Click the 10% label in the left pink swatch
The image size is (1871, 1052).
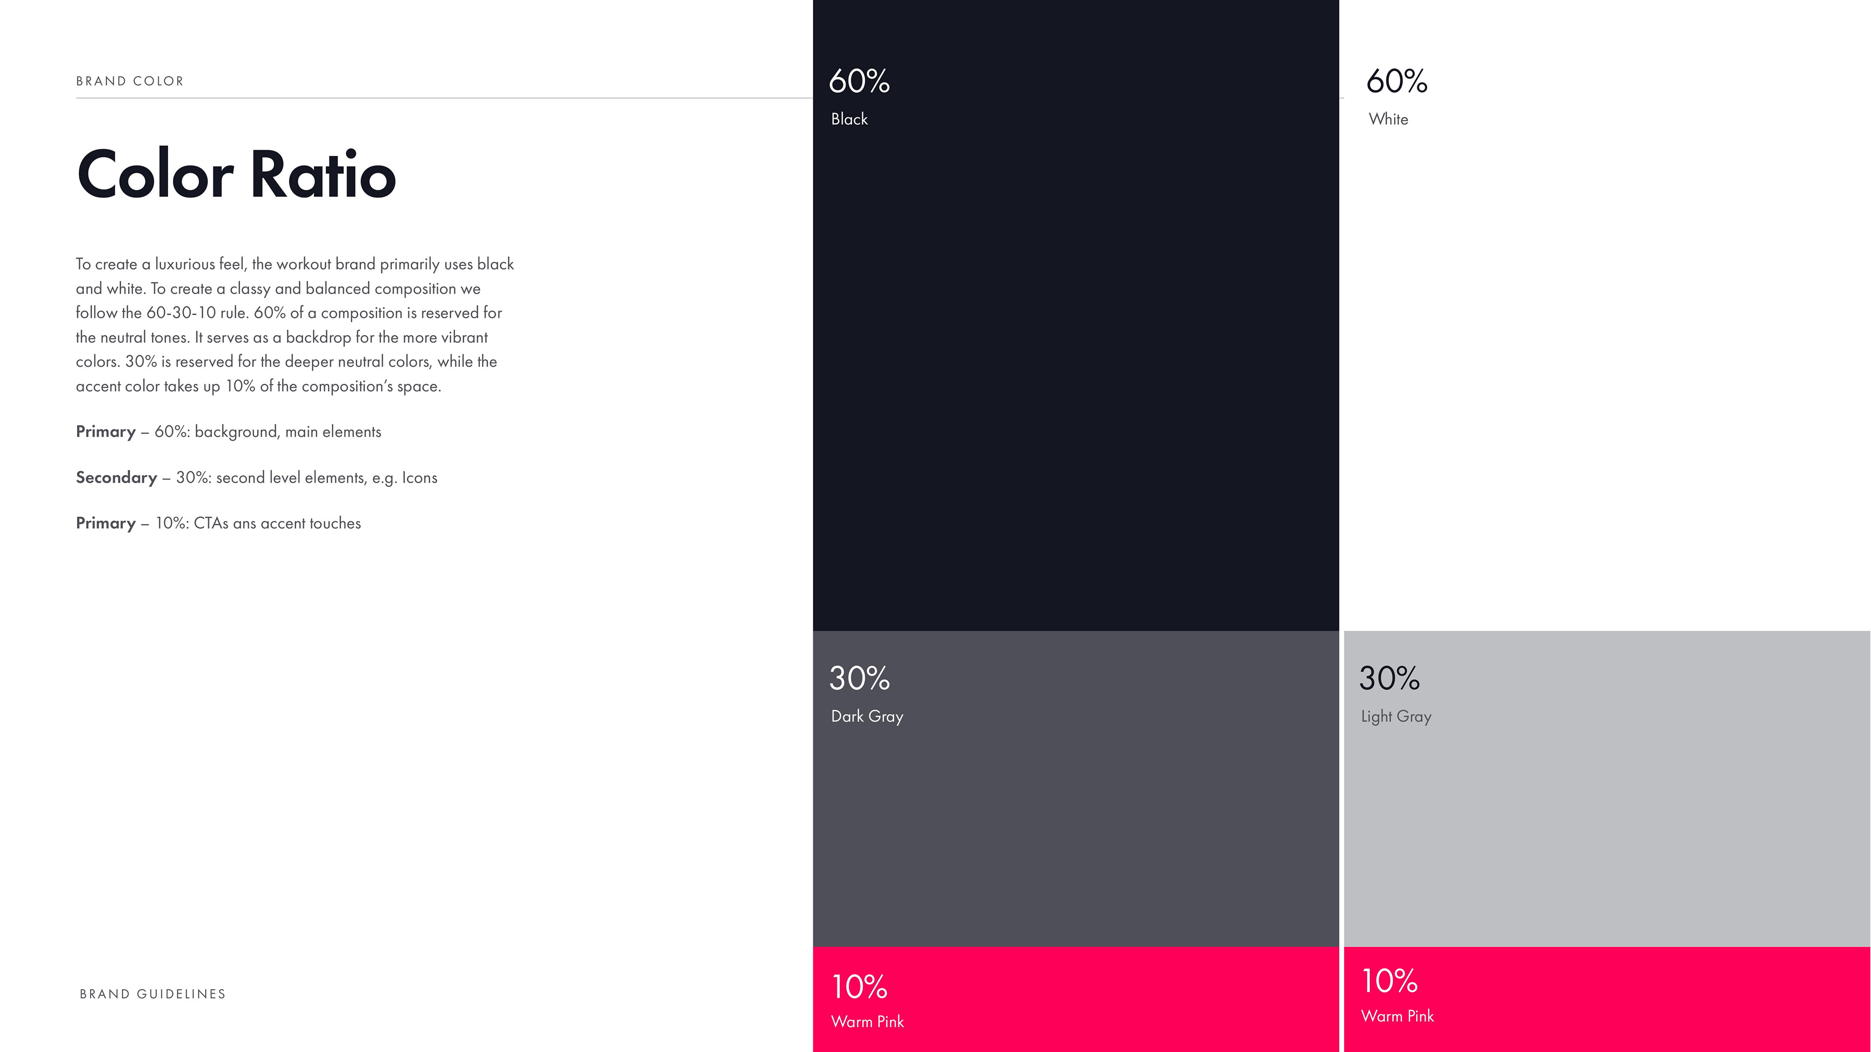point(859,987)
